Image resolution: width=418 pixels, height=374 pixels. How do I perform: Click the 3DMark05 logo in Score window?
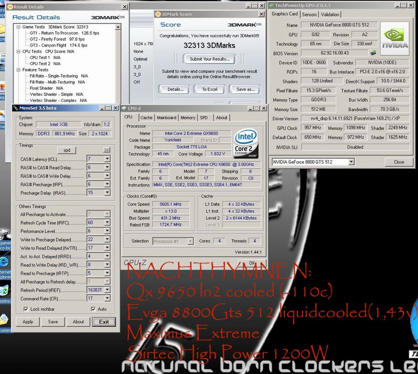tap(244, 24)
